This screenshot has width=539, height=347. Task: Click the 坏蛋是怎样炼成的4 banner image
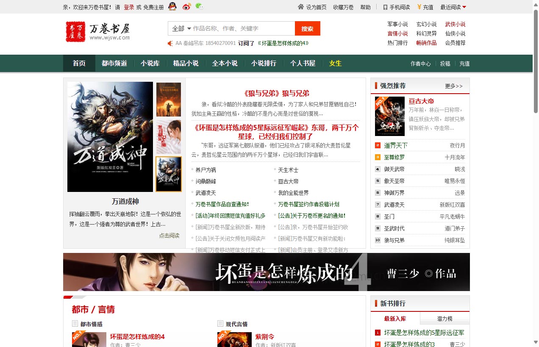[266, 272]
